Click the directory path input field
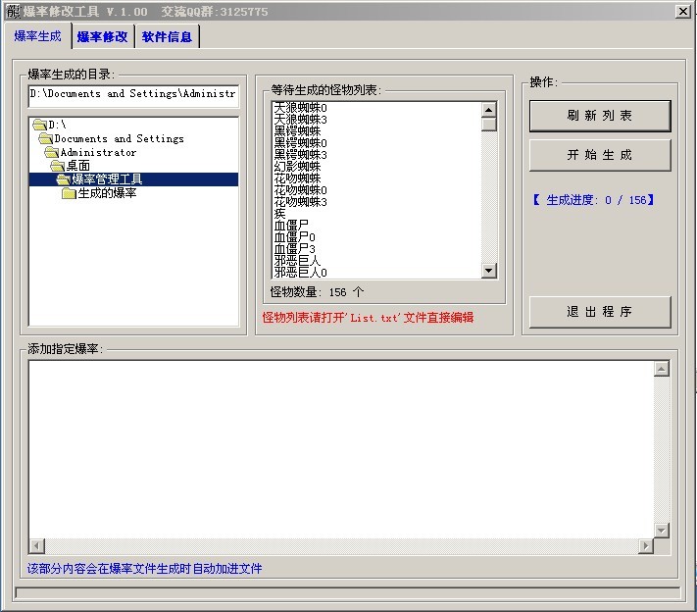 click(132, 94)
